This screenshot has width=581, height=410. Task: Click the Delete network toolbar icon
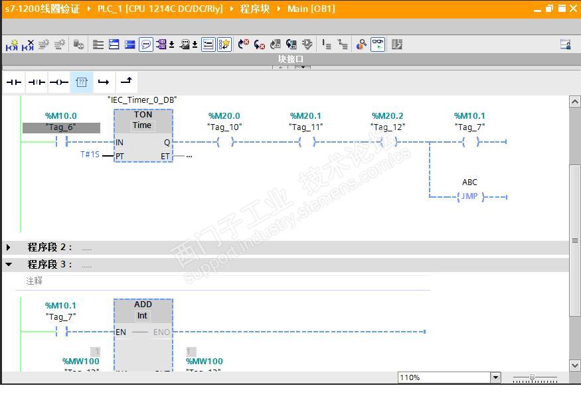[x=28, y=45]
